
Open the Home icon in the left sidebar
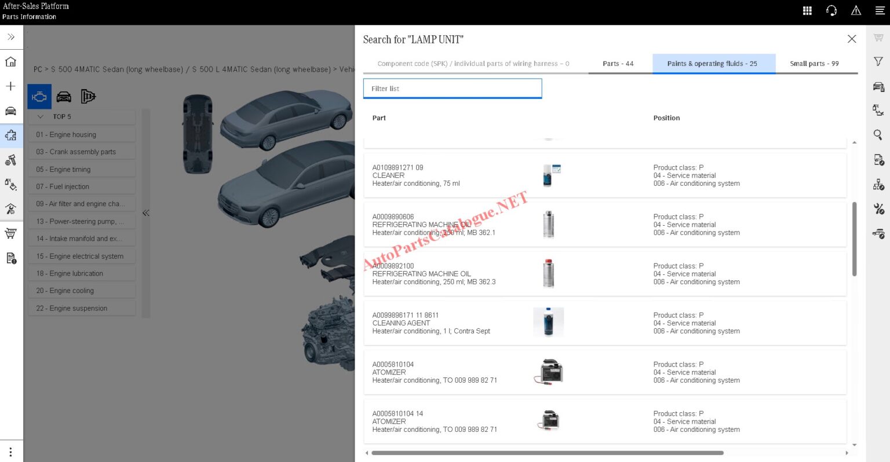pyautogui.click(x=10, y=62)
